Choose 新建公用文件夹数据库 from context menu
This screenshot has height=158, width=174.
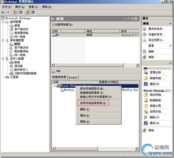tap(98, 97)
